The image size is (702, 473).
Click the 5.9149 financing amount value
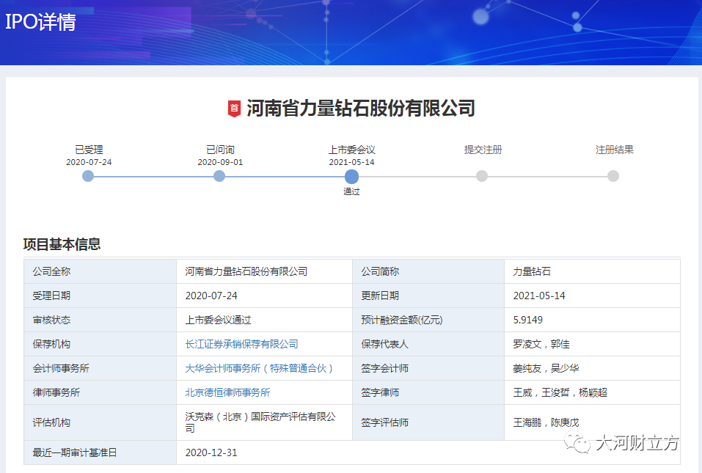(x=528, y=320)
